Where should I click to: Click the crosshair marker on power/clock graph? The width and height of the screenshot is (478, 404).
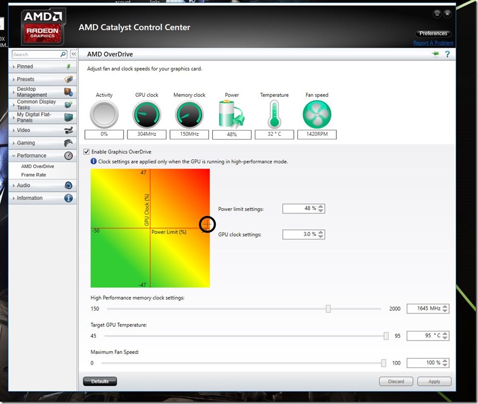point(207,224)
